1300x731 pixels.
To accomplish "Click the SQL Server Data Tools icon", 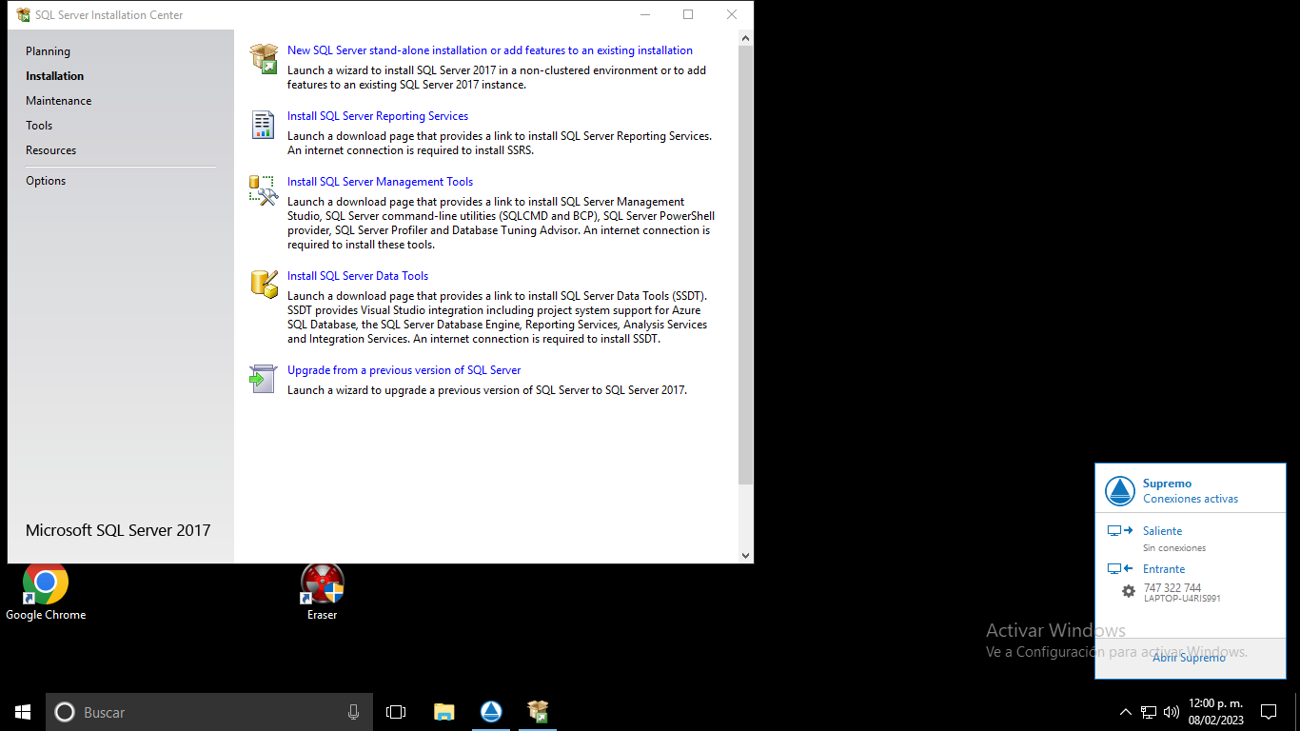I will point(264,284).
